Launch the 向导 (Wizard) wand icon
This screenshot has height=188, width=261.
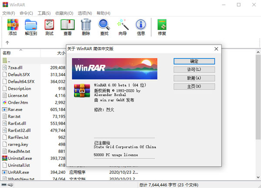pos(122,26)
